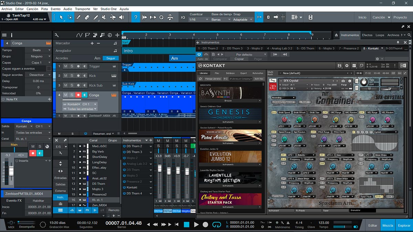The height and width of the screenshot is (232, 413).
Task: Toggle power for DS Thorn 2 instrument
Action: (x=124, y=146)
